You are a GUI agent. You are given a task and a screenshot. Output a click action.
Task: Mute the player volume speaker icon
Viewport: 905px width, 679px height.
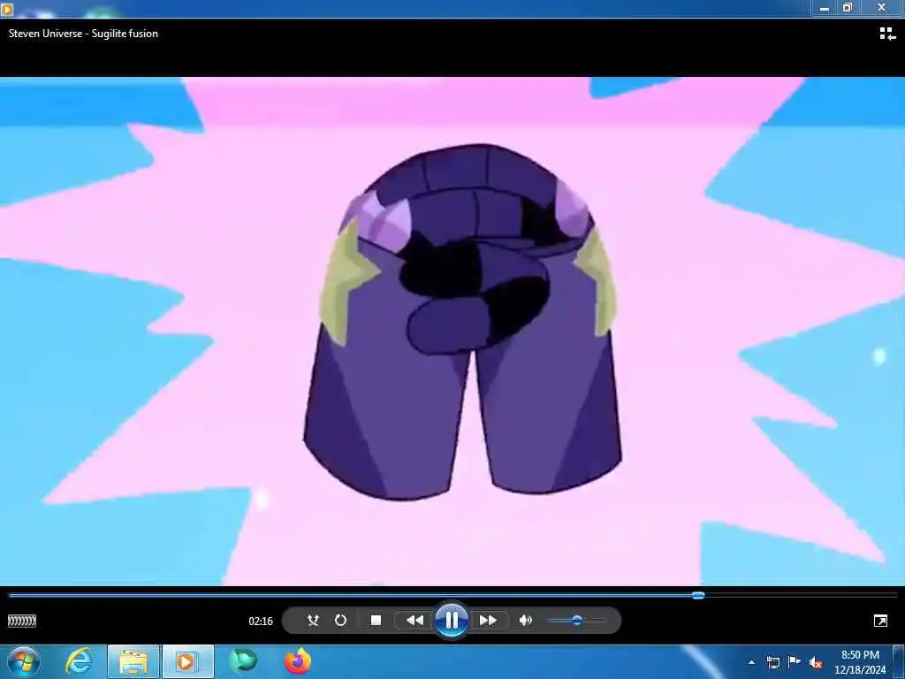pyautogui.click(x=525, y=620)
